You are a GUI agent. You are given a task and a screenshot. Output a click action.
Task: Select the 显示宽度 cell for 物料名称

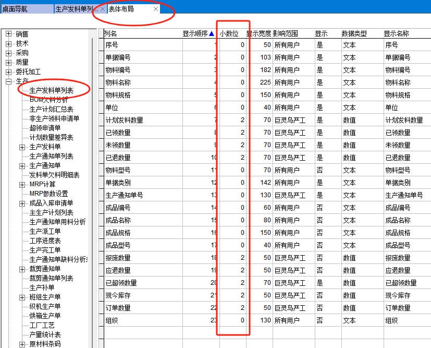[259, 82]
